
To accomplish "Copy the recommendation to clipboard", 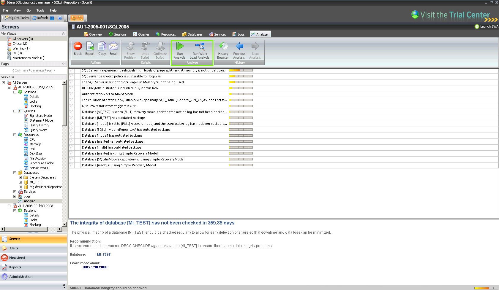I will [x=102, y=49].
